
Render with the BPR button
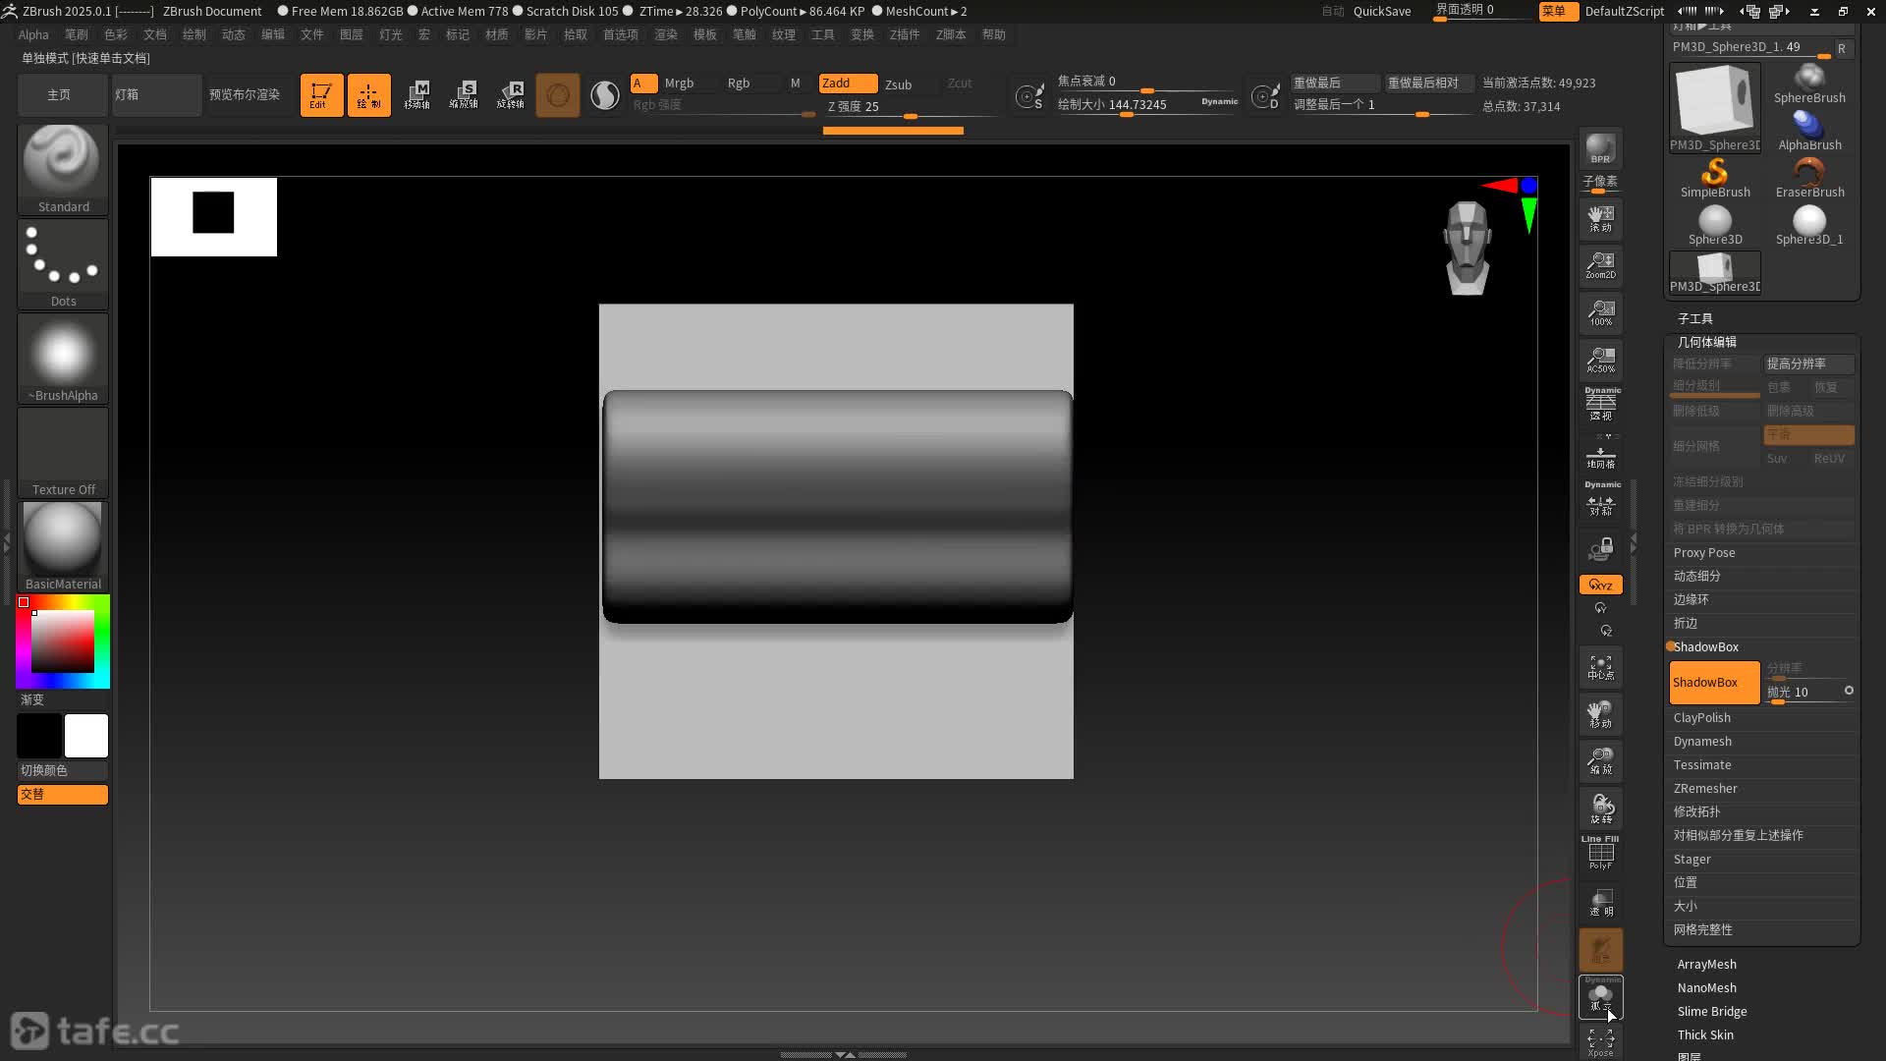pyautogui.click(x=1600, y=149)
